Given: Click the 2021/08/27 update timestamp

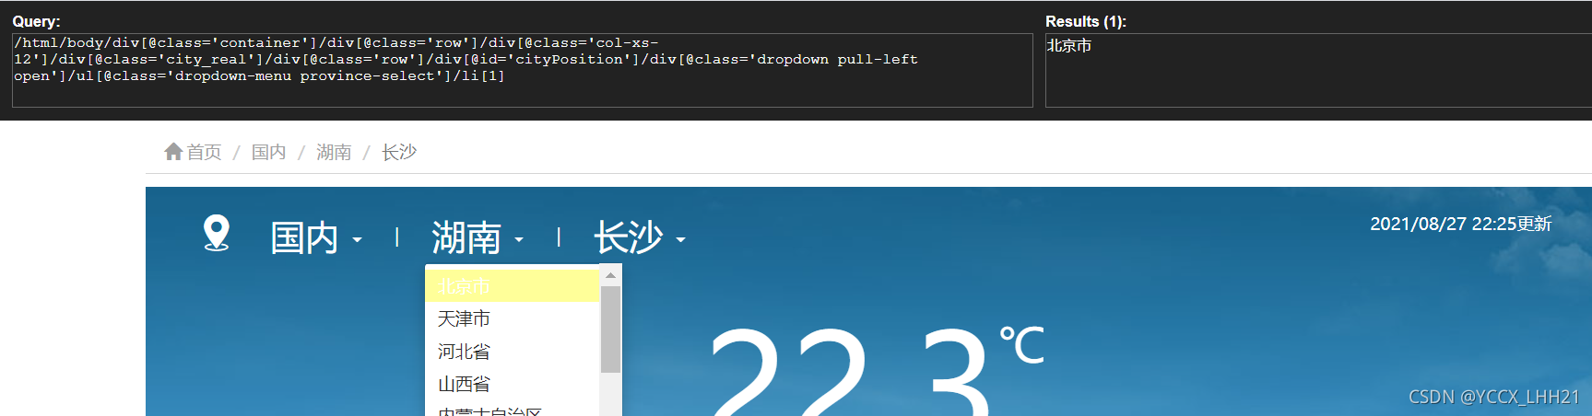Looking at the screenshot, I should coord(1460,224).
